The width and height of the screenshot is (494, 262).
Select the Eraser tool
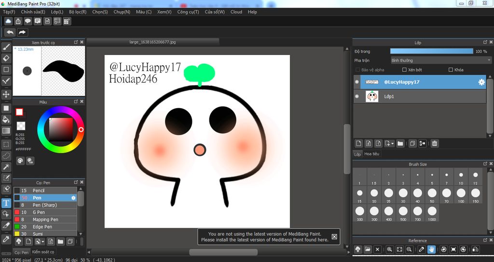click(6, 58)
